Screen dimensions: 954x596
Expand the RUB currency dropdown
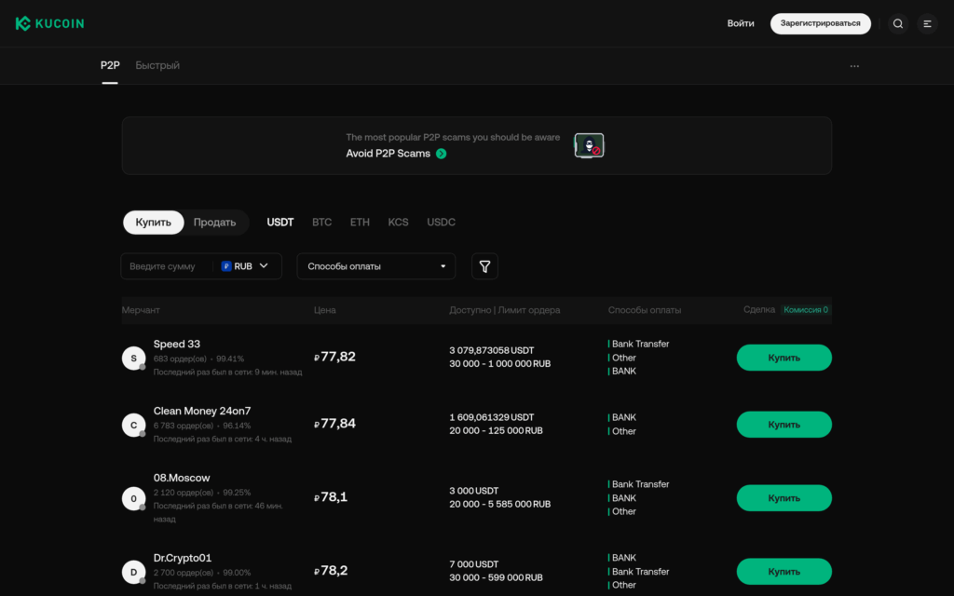245,266
